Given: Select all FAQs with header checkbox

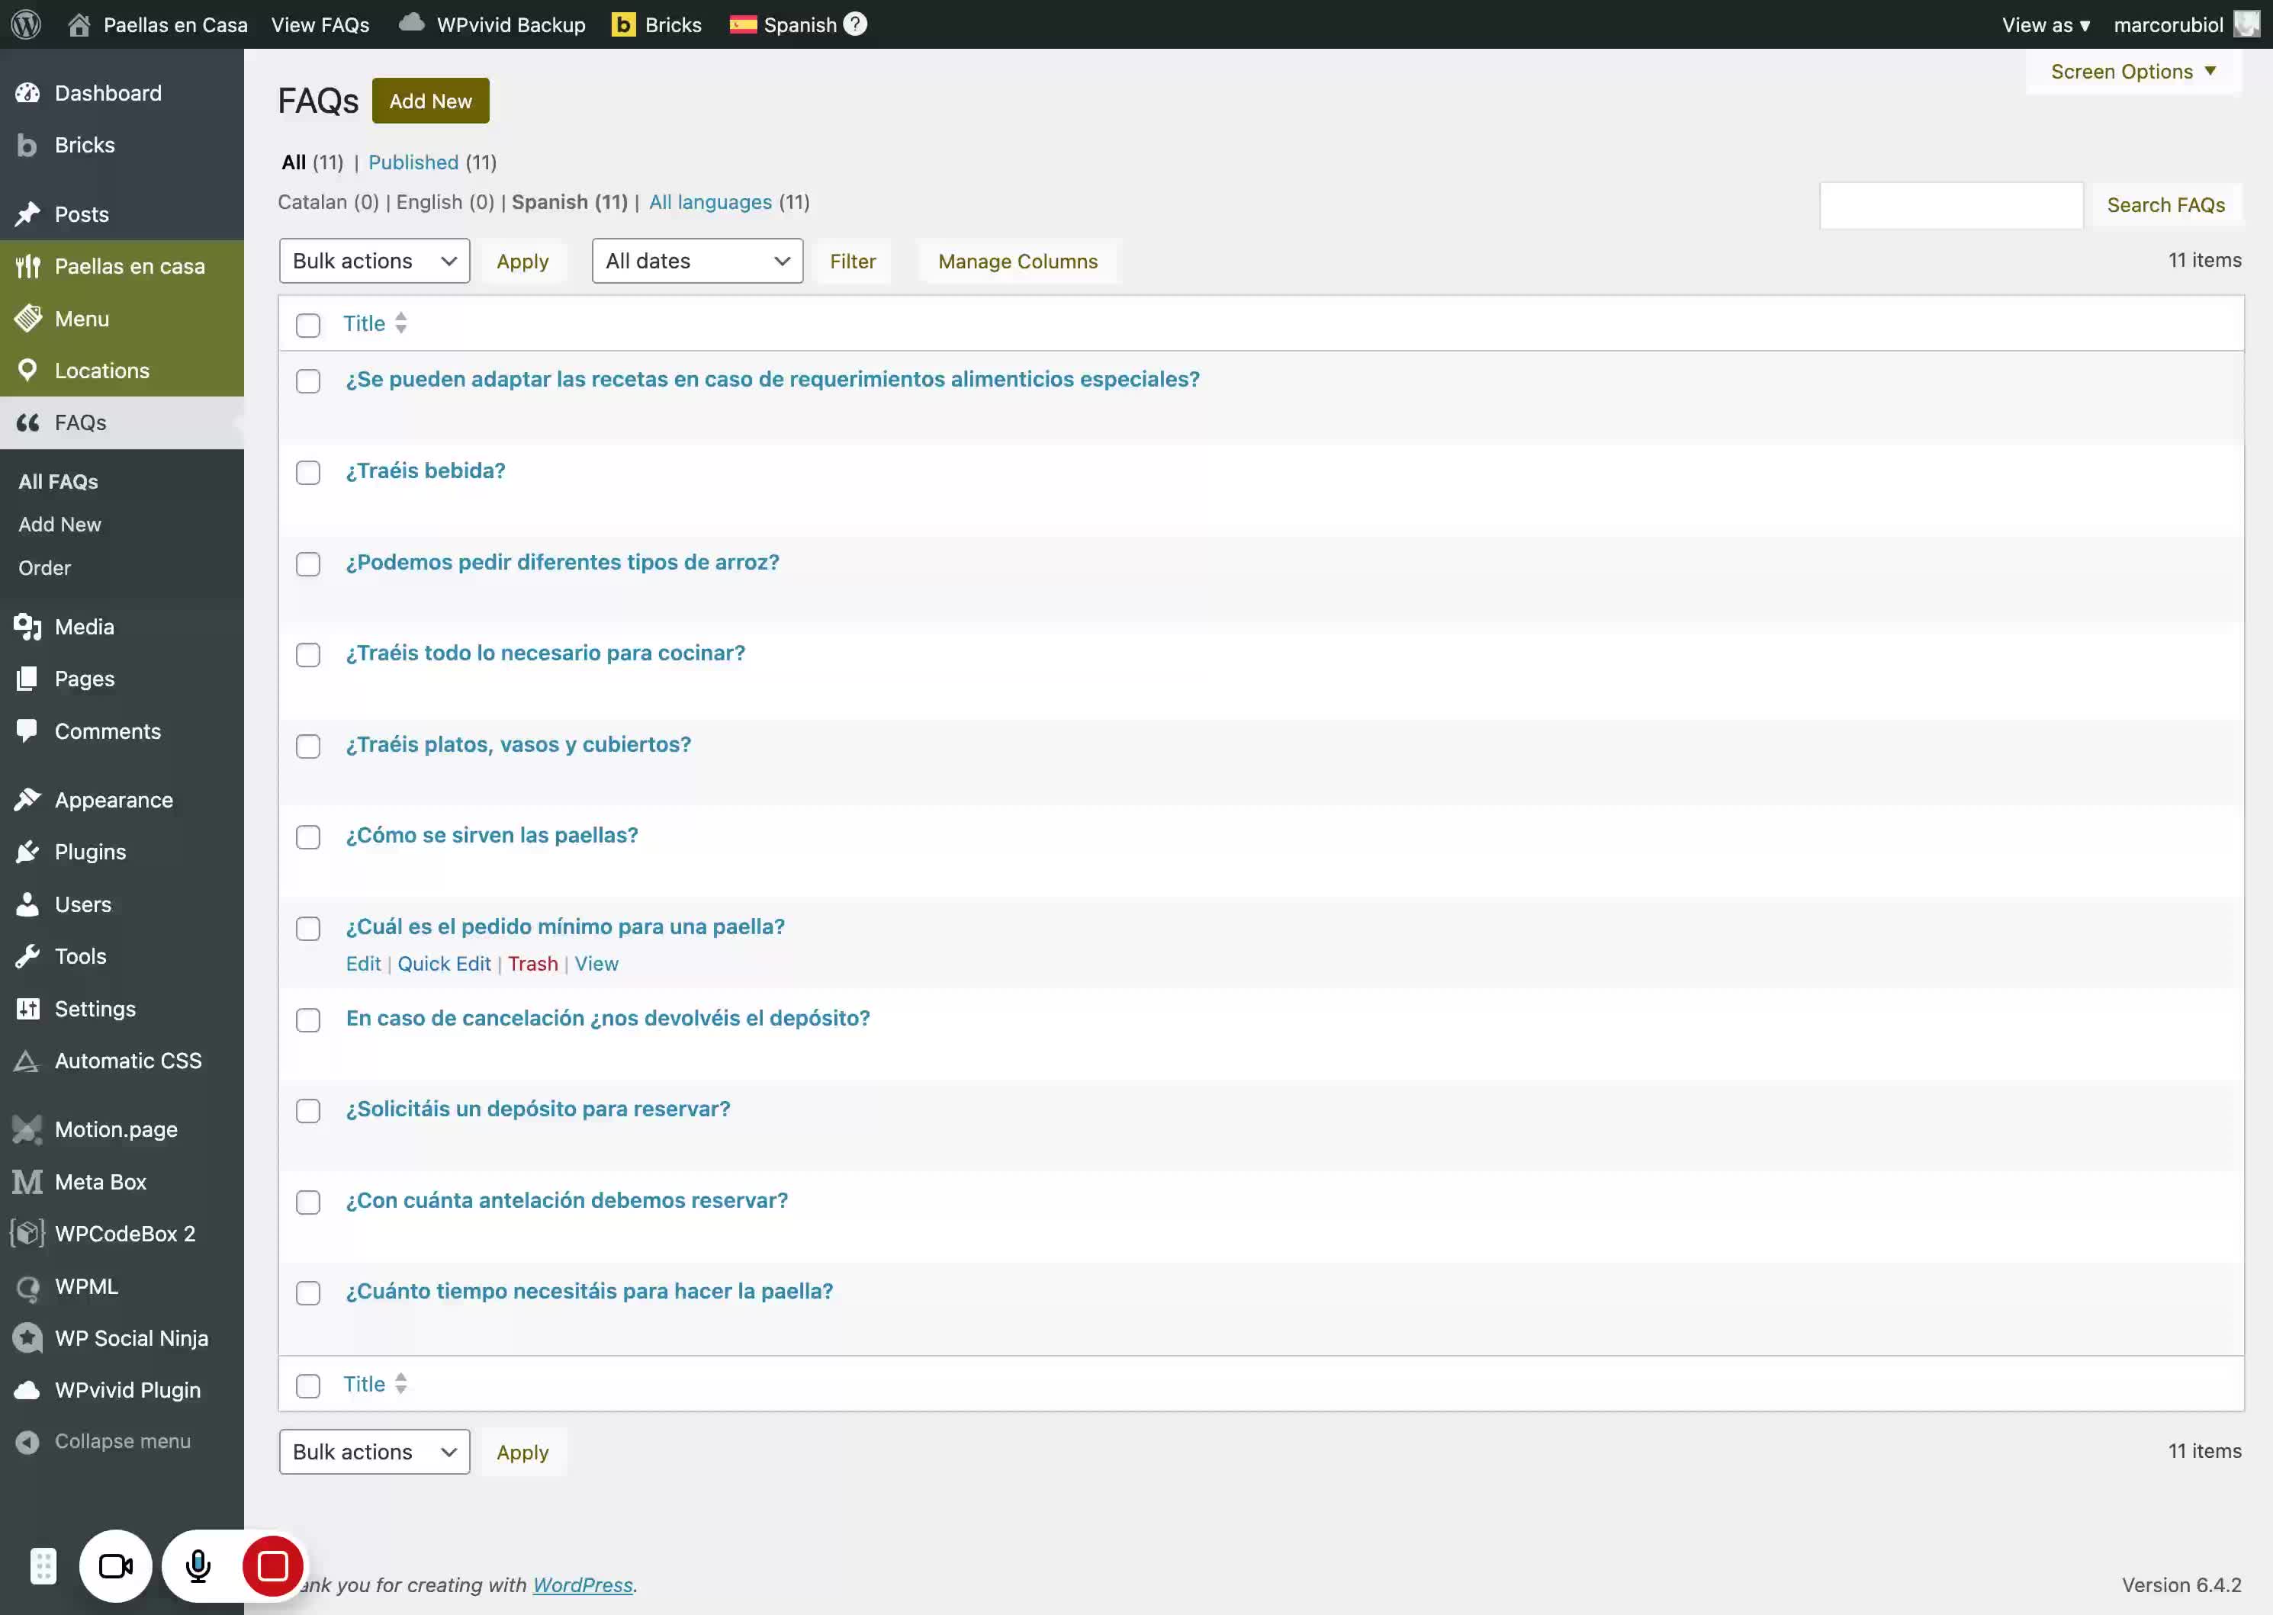Looking at the screenshot, I should (x=308, y=325).
